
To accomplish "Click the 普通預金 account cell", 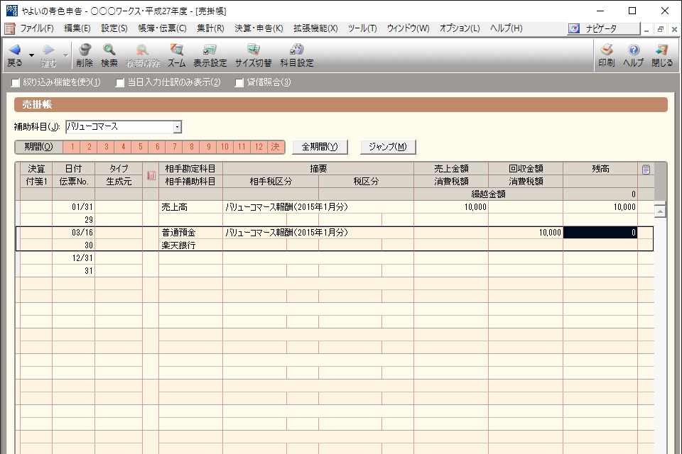I will pyautogui.click(x=190, y=233).
